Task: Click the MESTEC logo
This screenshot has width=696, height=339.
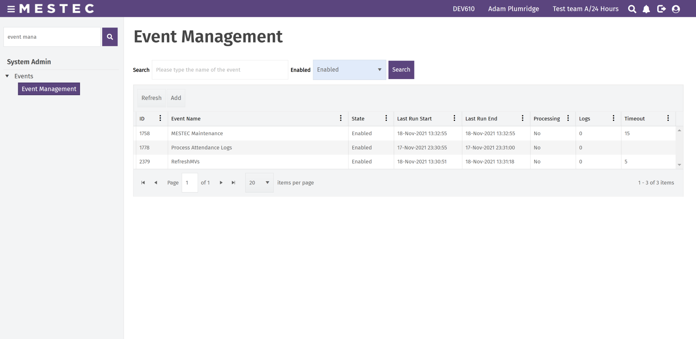Action: click(57, 9)
